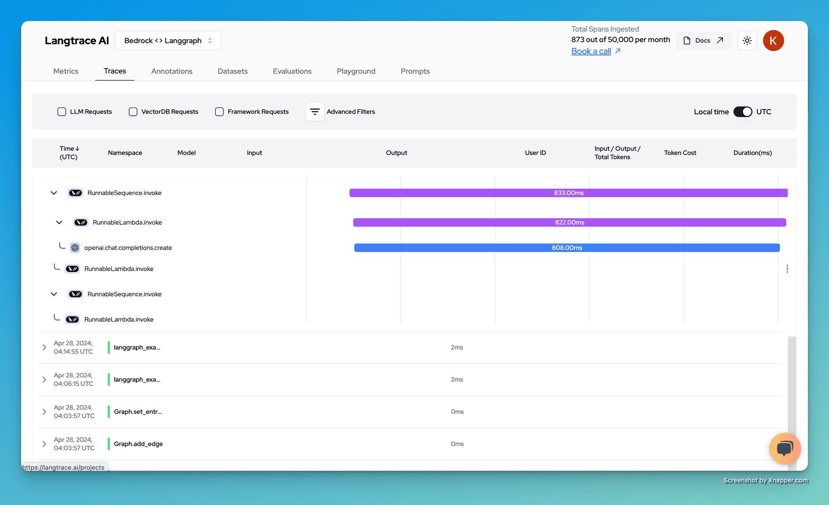The height and width of the screenshot is (505, 829).
Task: Click the Advanced Filters label
Action: [351, 112]
